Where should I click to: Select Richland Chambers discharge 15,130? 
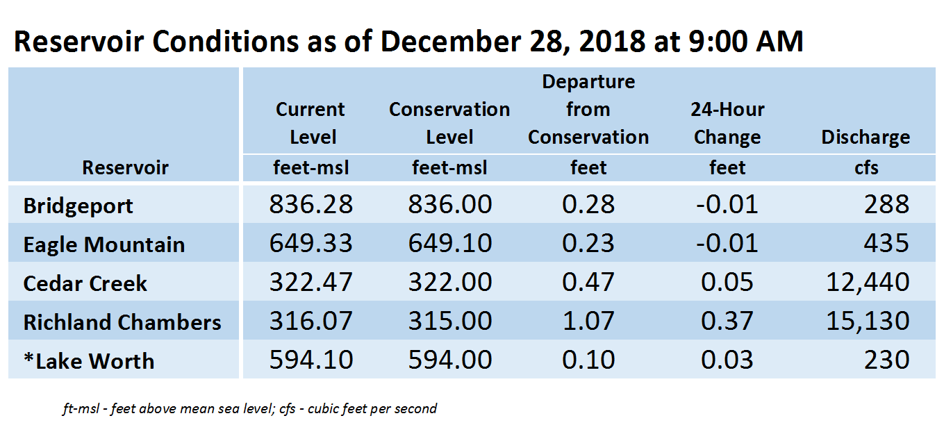tap(868, 321)
